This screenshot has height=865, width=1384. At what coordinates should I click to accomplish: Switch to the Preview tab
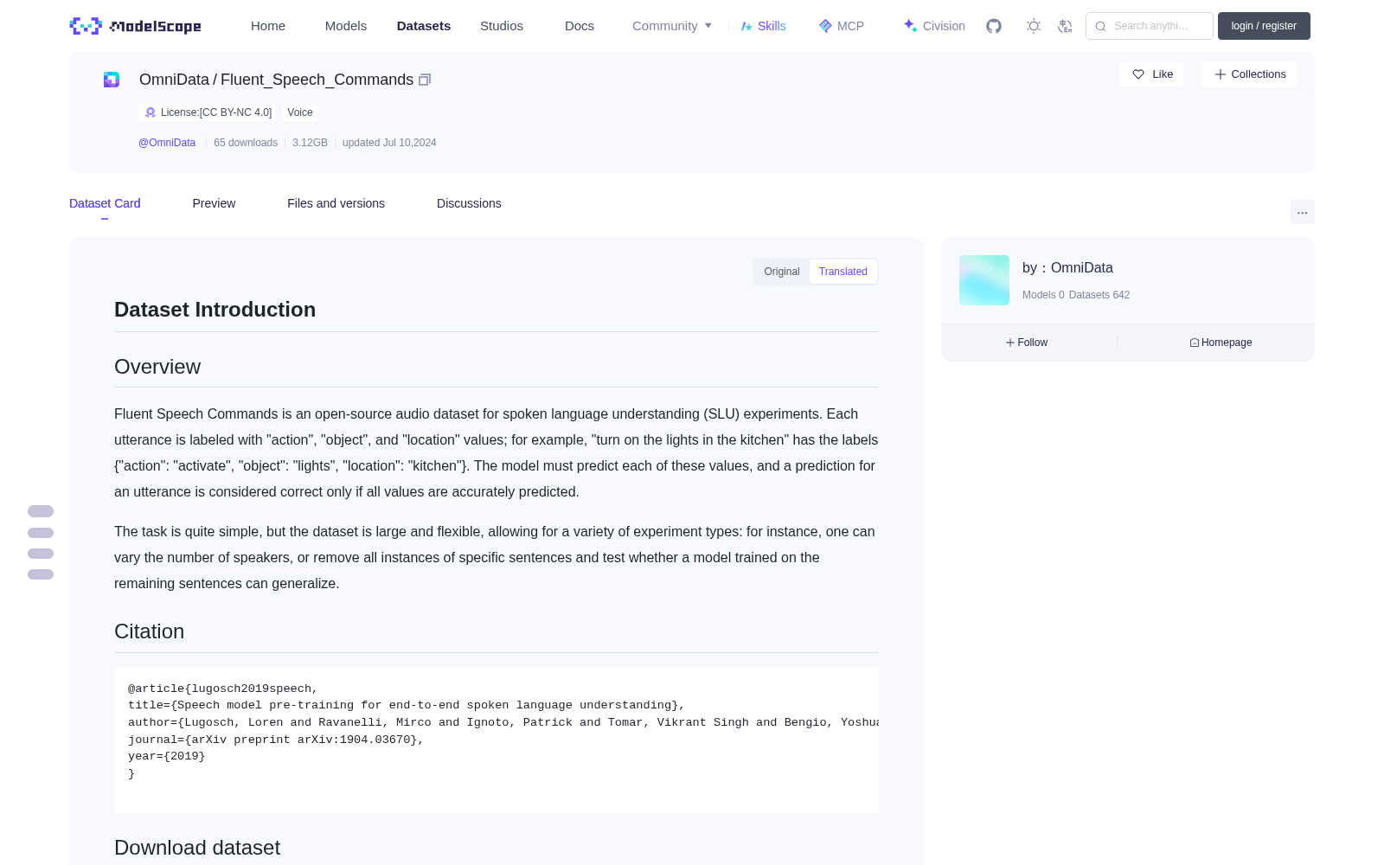[214, 203]
